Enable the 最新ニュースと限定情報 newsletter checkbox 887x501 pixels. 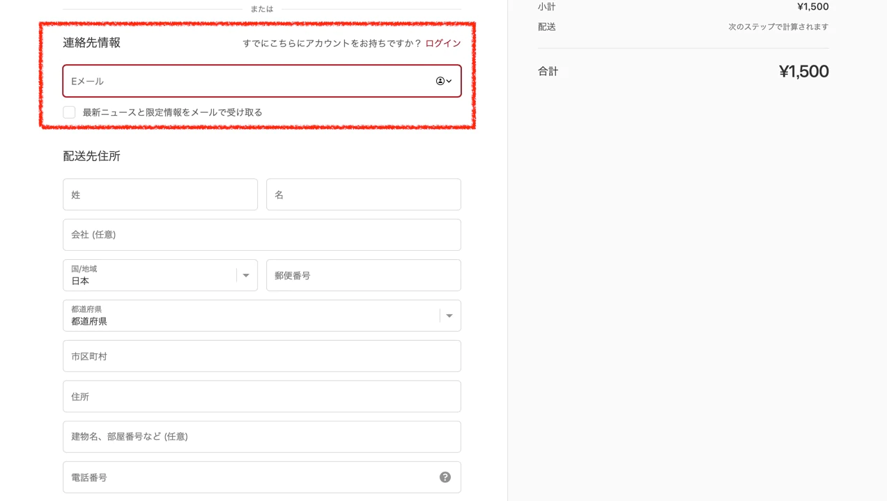pos(69,111)
